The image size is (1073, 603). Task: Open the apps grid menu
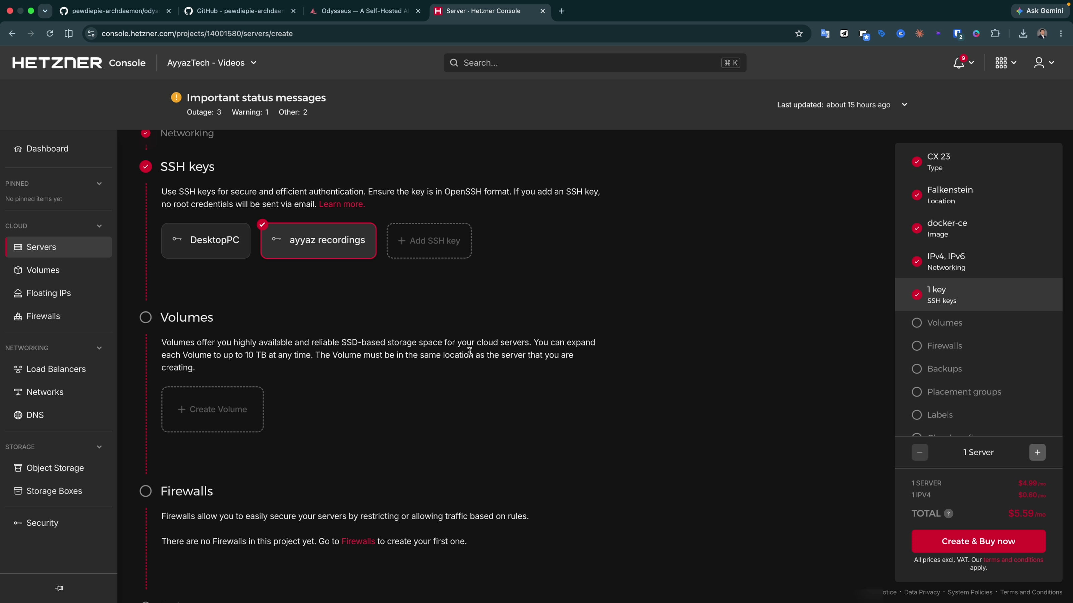[1001, 63]
